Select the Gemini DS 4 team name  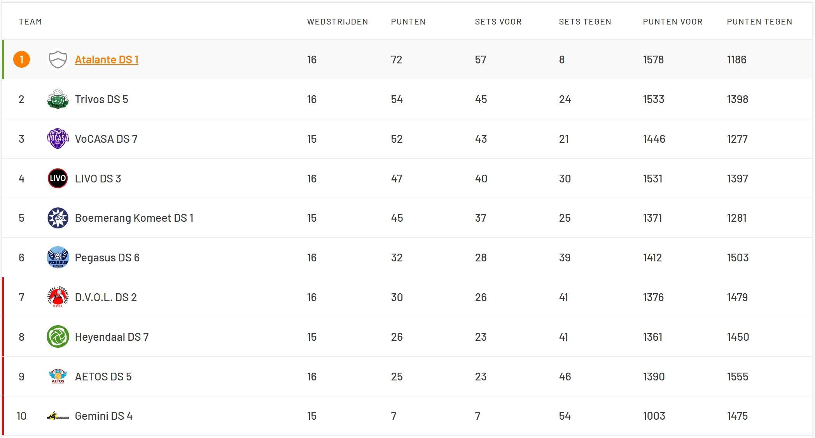tap(103, 416)
